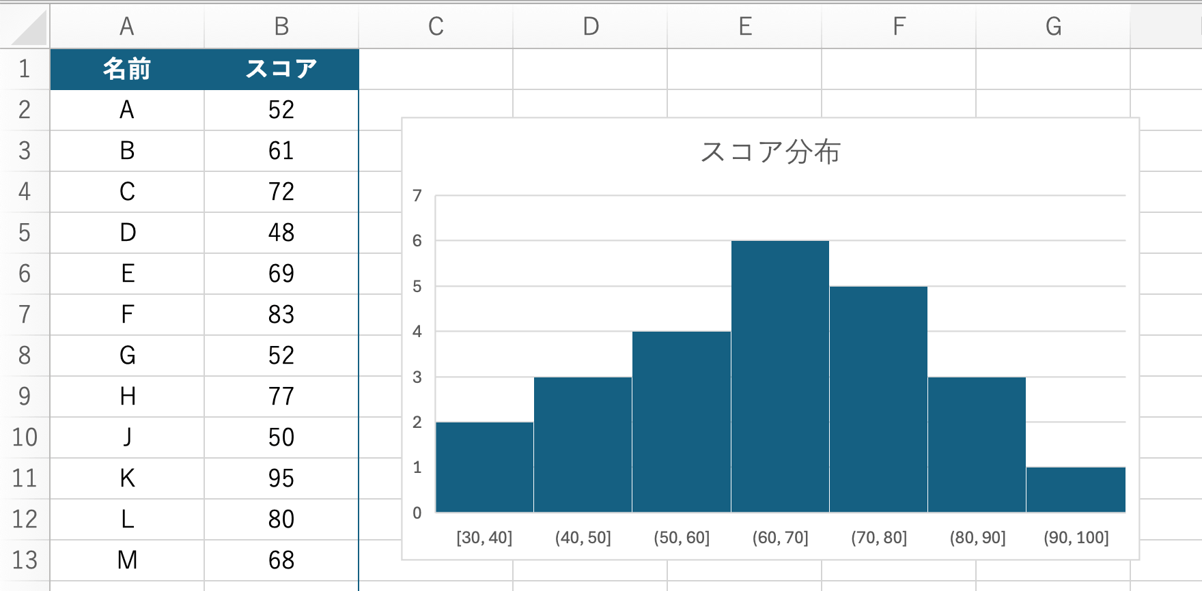Select the cell containing name A
Image resolution: width=1202 pixels, height=591 pixels.
(x=127, y=110)
